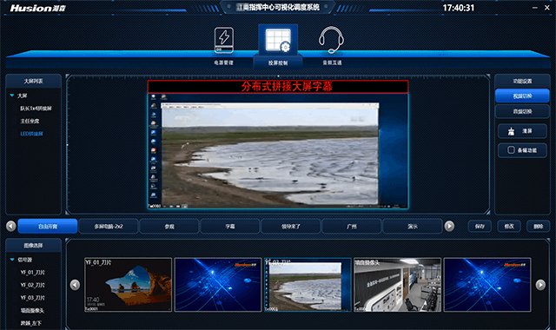Screen dimensions: 556x330
Task: Select the wall camera office thumbnail
Action: coord(398,285)
